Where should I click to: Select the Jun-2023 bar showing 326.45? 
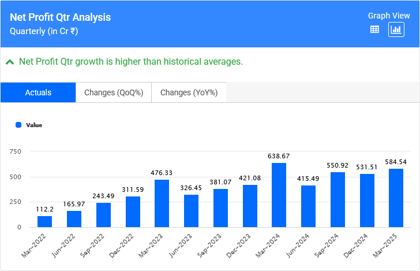pyautogui.click(x=192, y=211)
